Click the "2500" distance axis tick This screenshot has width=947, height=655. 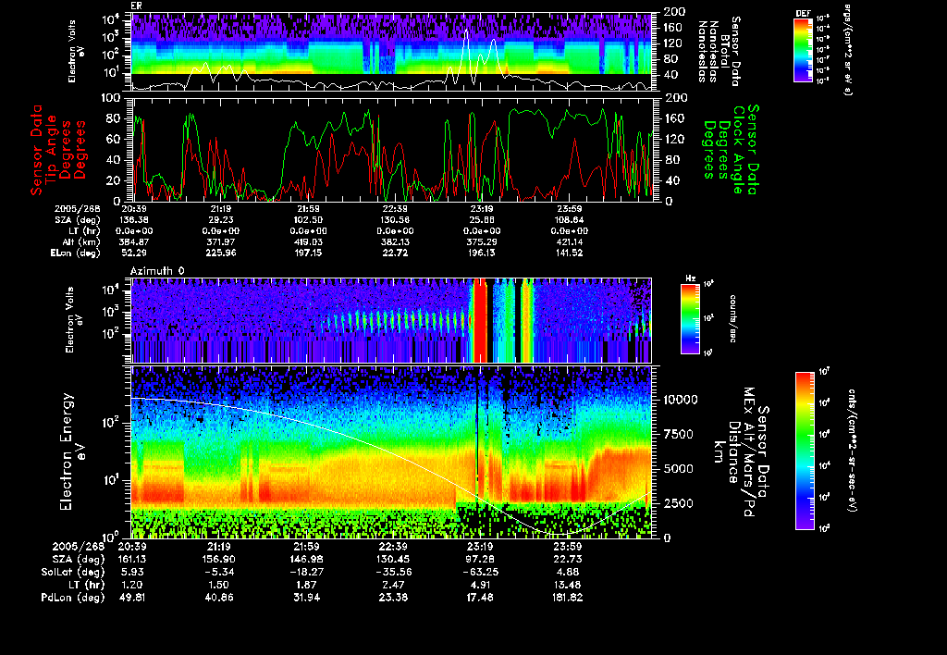pyautogui.click(x=678, y=503)
